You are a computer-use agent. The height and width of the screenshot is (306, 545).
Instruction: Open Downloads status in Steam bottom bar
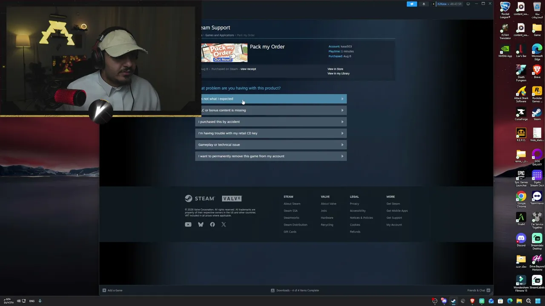[295, 290]
